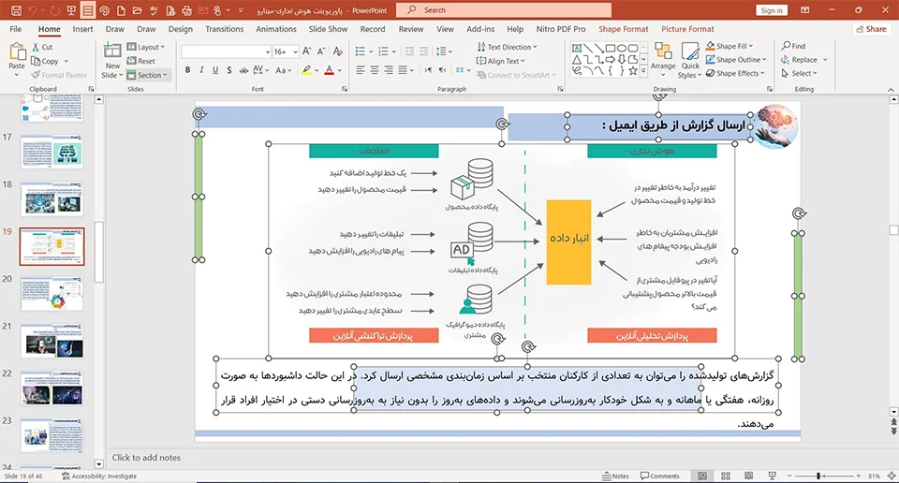Viewport: 899px width, 483px height.
Task: Start Slide Show from status bar
Action: (772, 476)
